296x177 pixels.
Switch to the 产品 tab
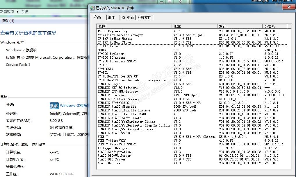coord(97,17)
